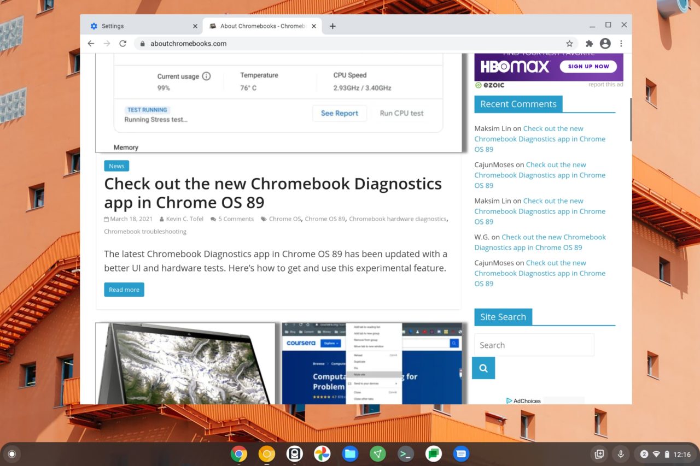The image size is (700, 466).
Task: Click the diagnostics app screenshot image
Action: point(278,103)
